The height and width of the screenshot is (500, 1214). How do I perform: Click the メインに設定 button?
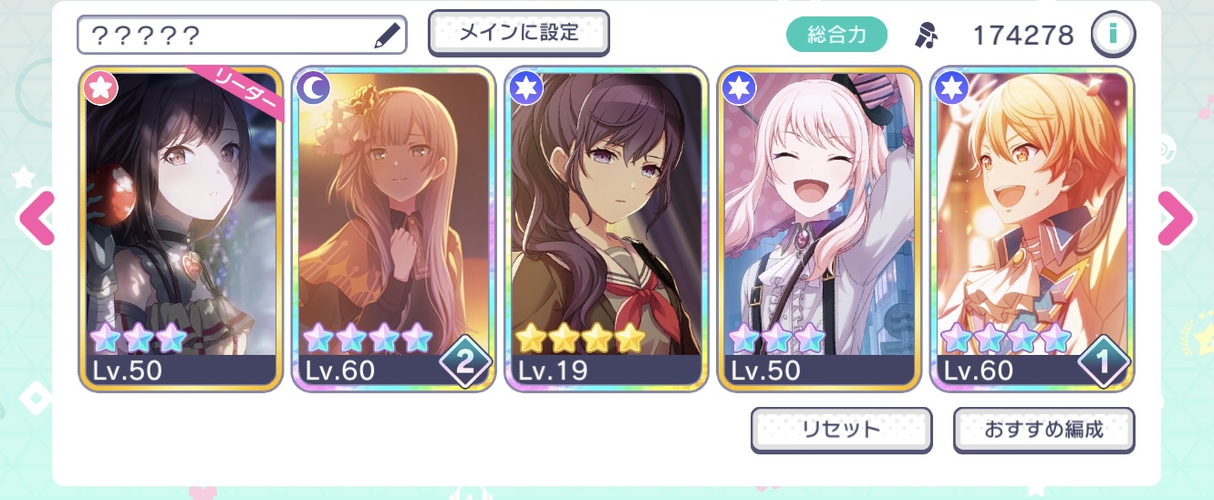point(519,33)
